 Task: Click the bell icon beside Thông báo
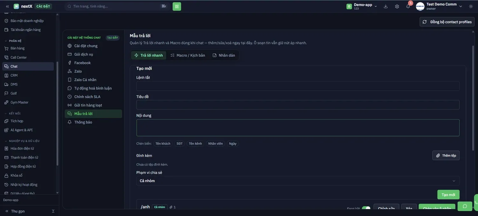(x=69, y=122)
